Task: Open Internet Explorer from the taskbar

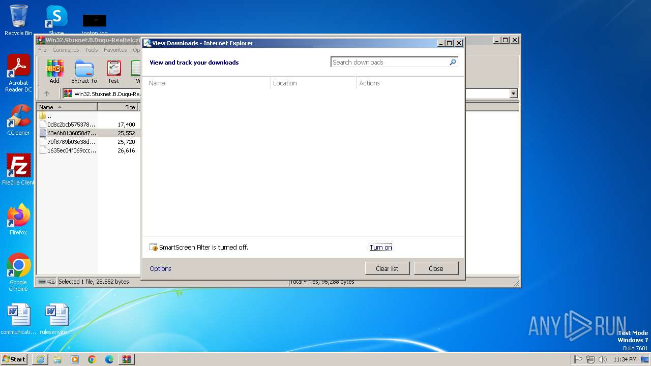Action: pyautogui.click(x=40, y=359)
